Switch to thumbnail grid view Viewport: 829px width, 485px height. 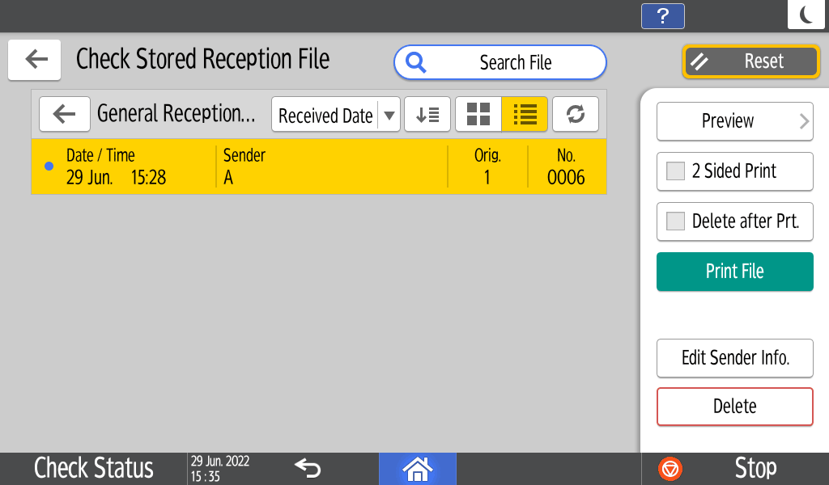tap(478, 115)
